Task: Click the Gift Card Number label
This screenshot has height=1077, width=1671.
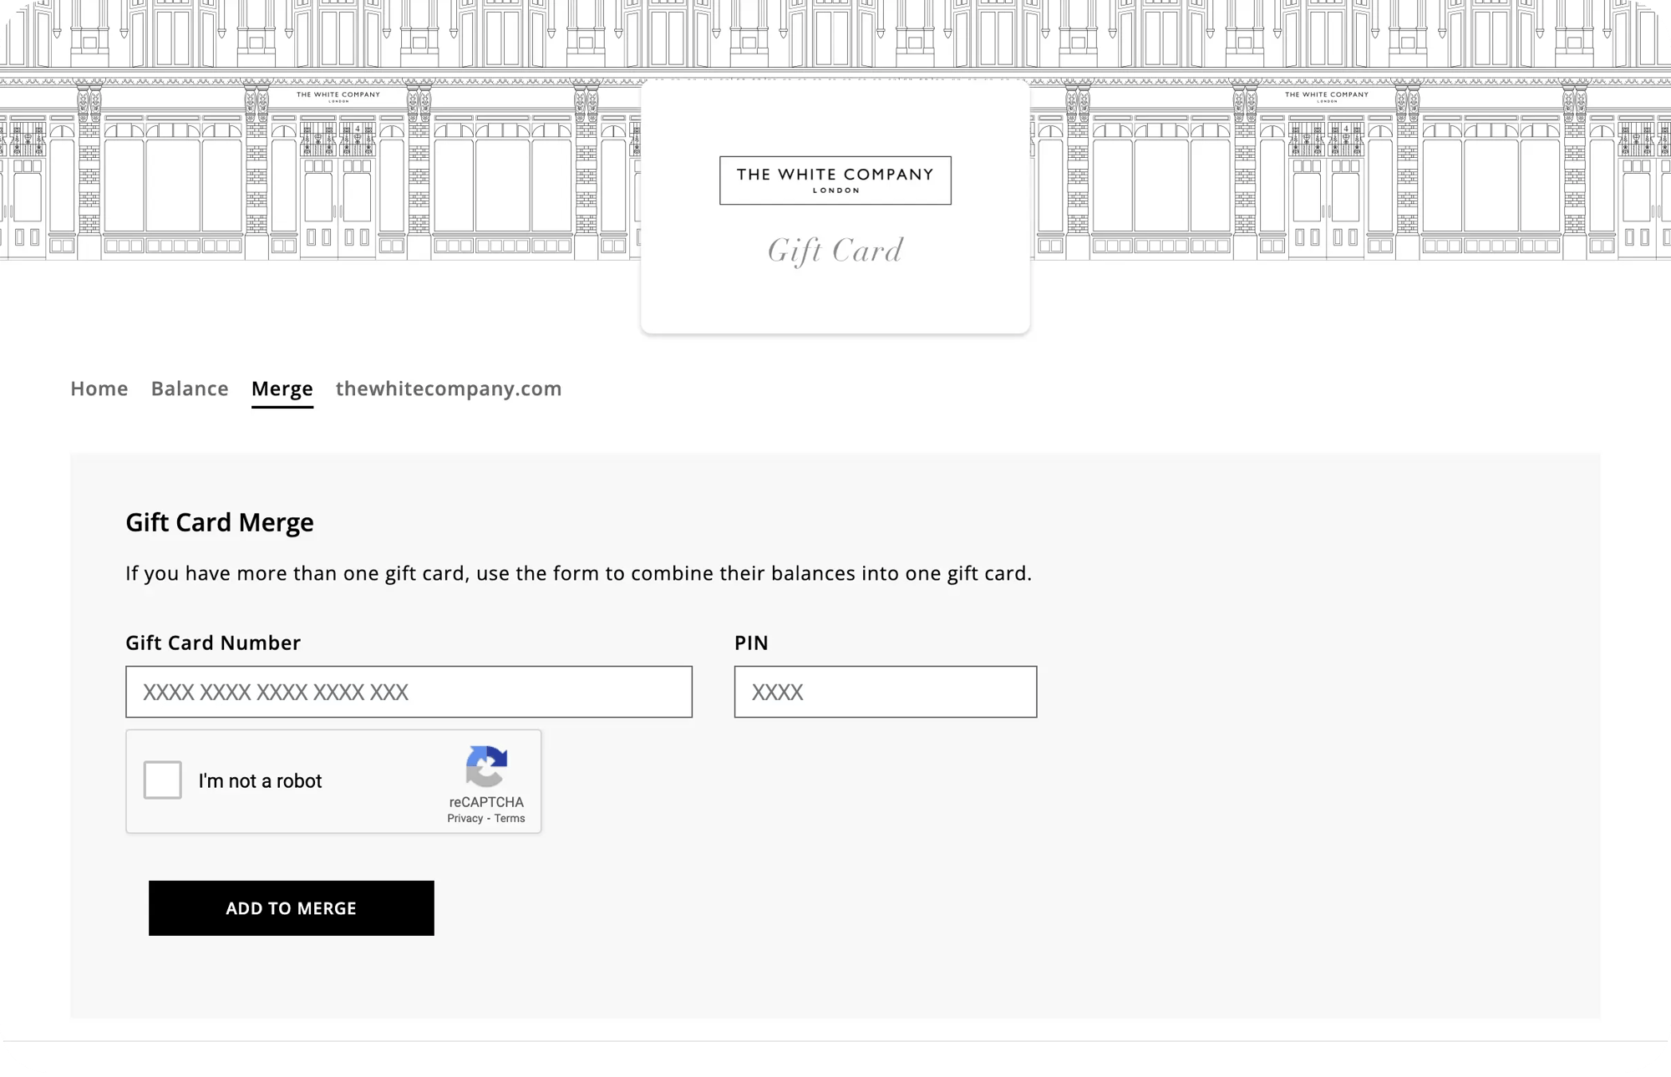Action: coord(213,643)
